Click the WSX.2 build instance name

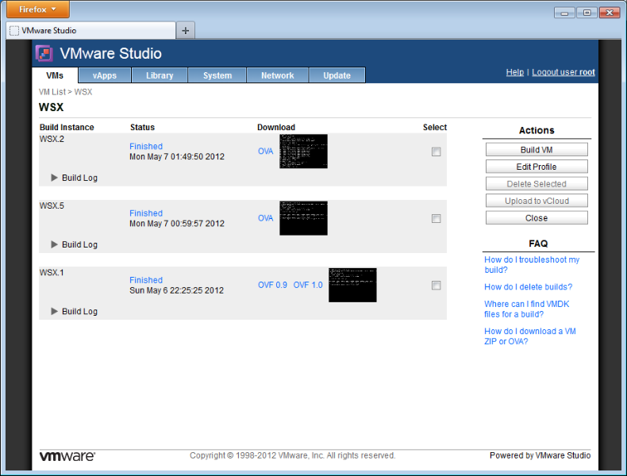pyautogui.click(x=52, y=139)
